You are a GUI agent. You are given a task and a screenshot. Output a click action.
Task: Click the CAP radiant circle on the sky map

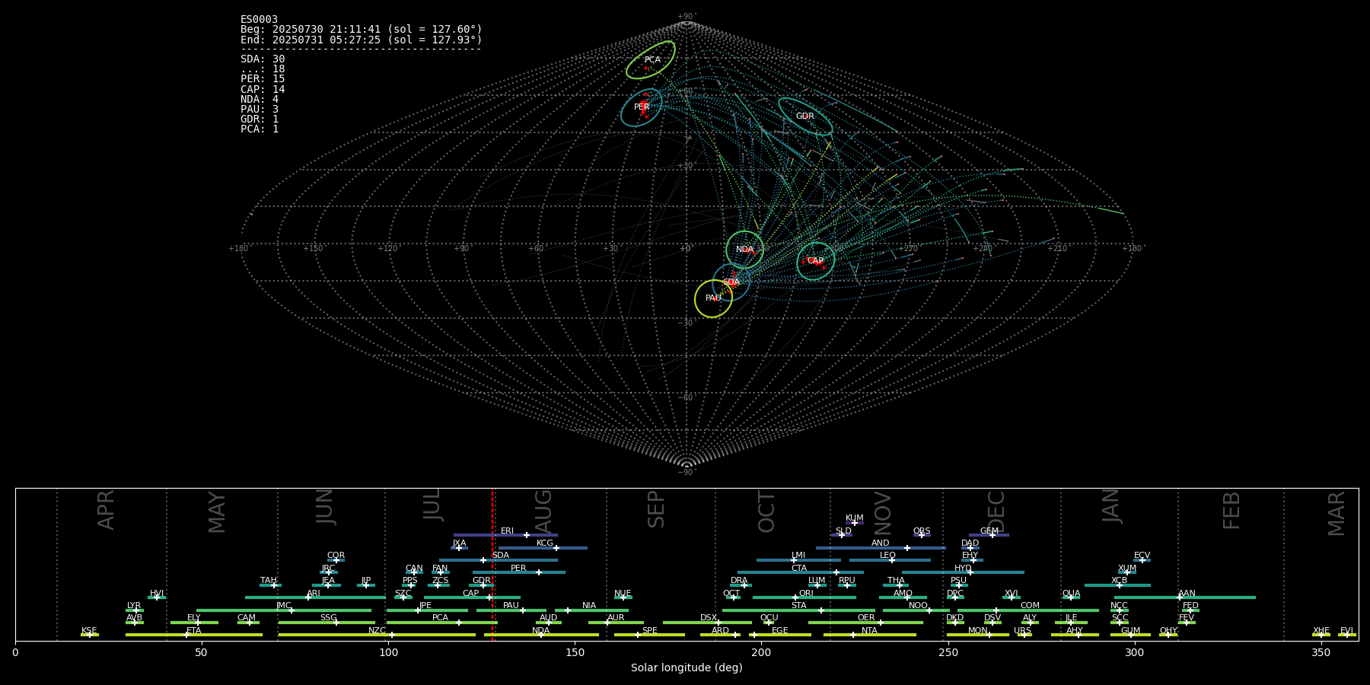coord(816,261)
